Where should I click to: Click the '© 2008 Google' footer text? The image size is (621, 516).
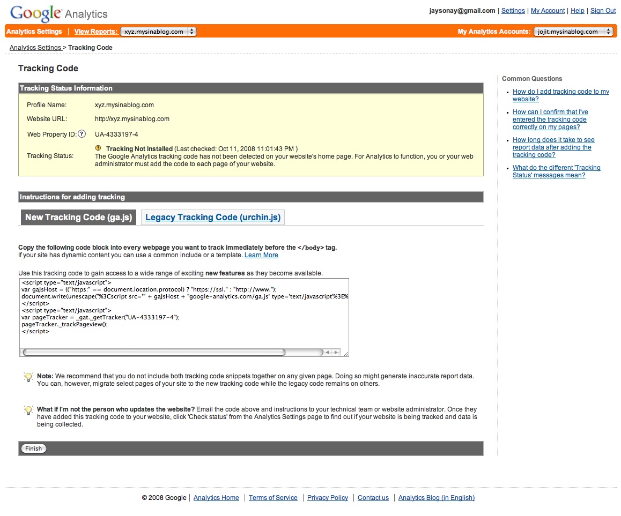[x=164, y=498]
